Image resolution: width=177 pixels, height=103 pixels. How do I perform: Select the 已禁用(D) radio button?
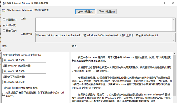4,31
